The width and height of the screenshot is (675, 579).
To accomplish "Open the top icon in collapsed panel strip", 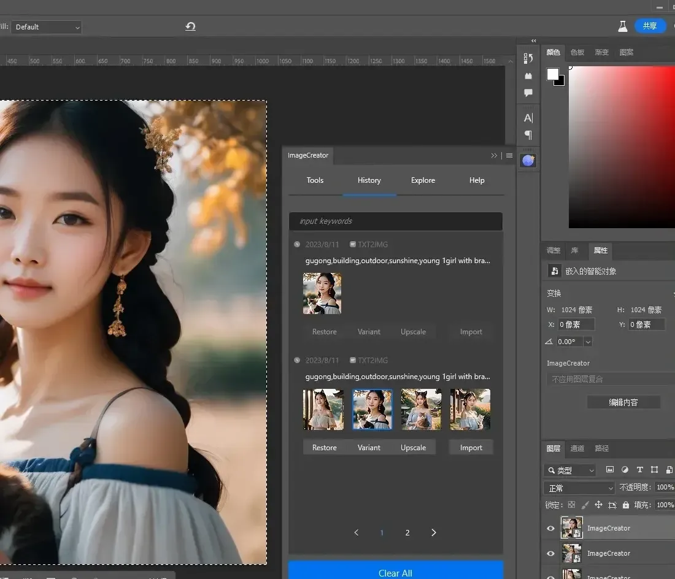I will click(528, 58).
